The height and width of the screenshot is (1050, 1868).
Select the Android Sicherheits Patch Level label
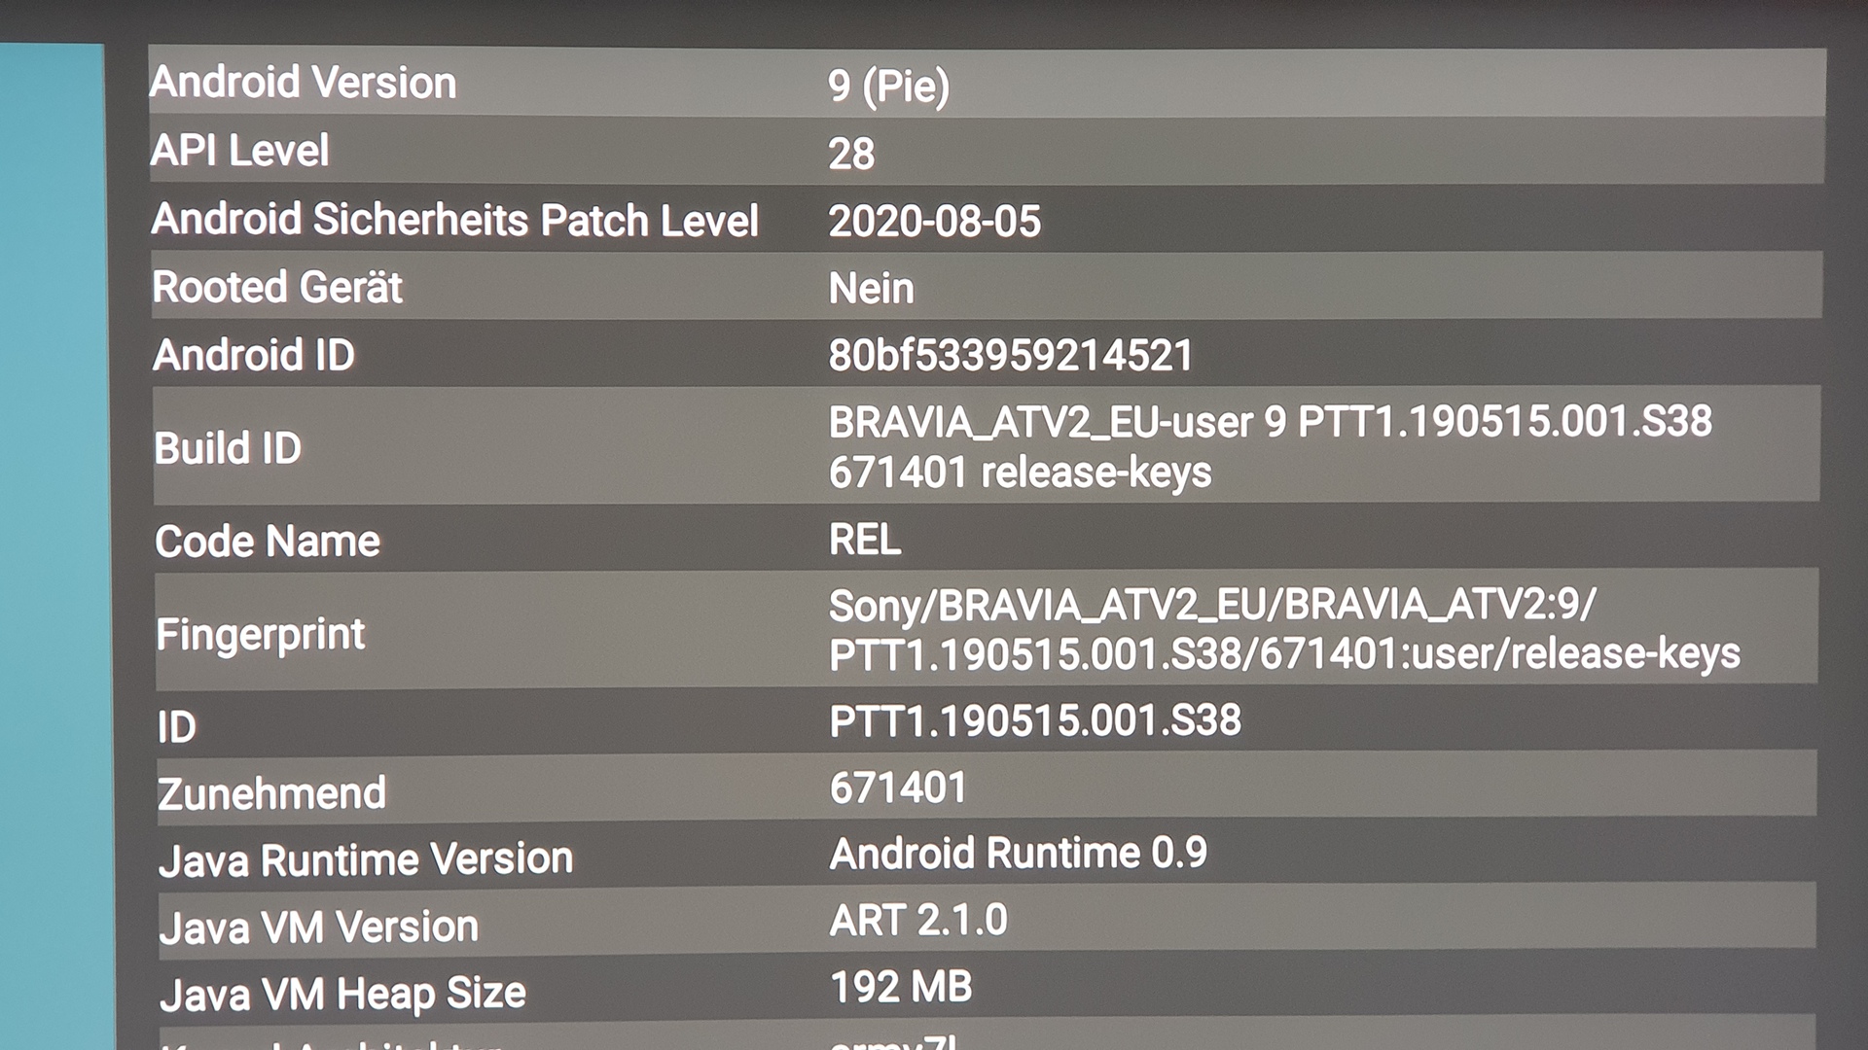pyautogui.click(x=454, y=220)
